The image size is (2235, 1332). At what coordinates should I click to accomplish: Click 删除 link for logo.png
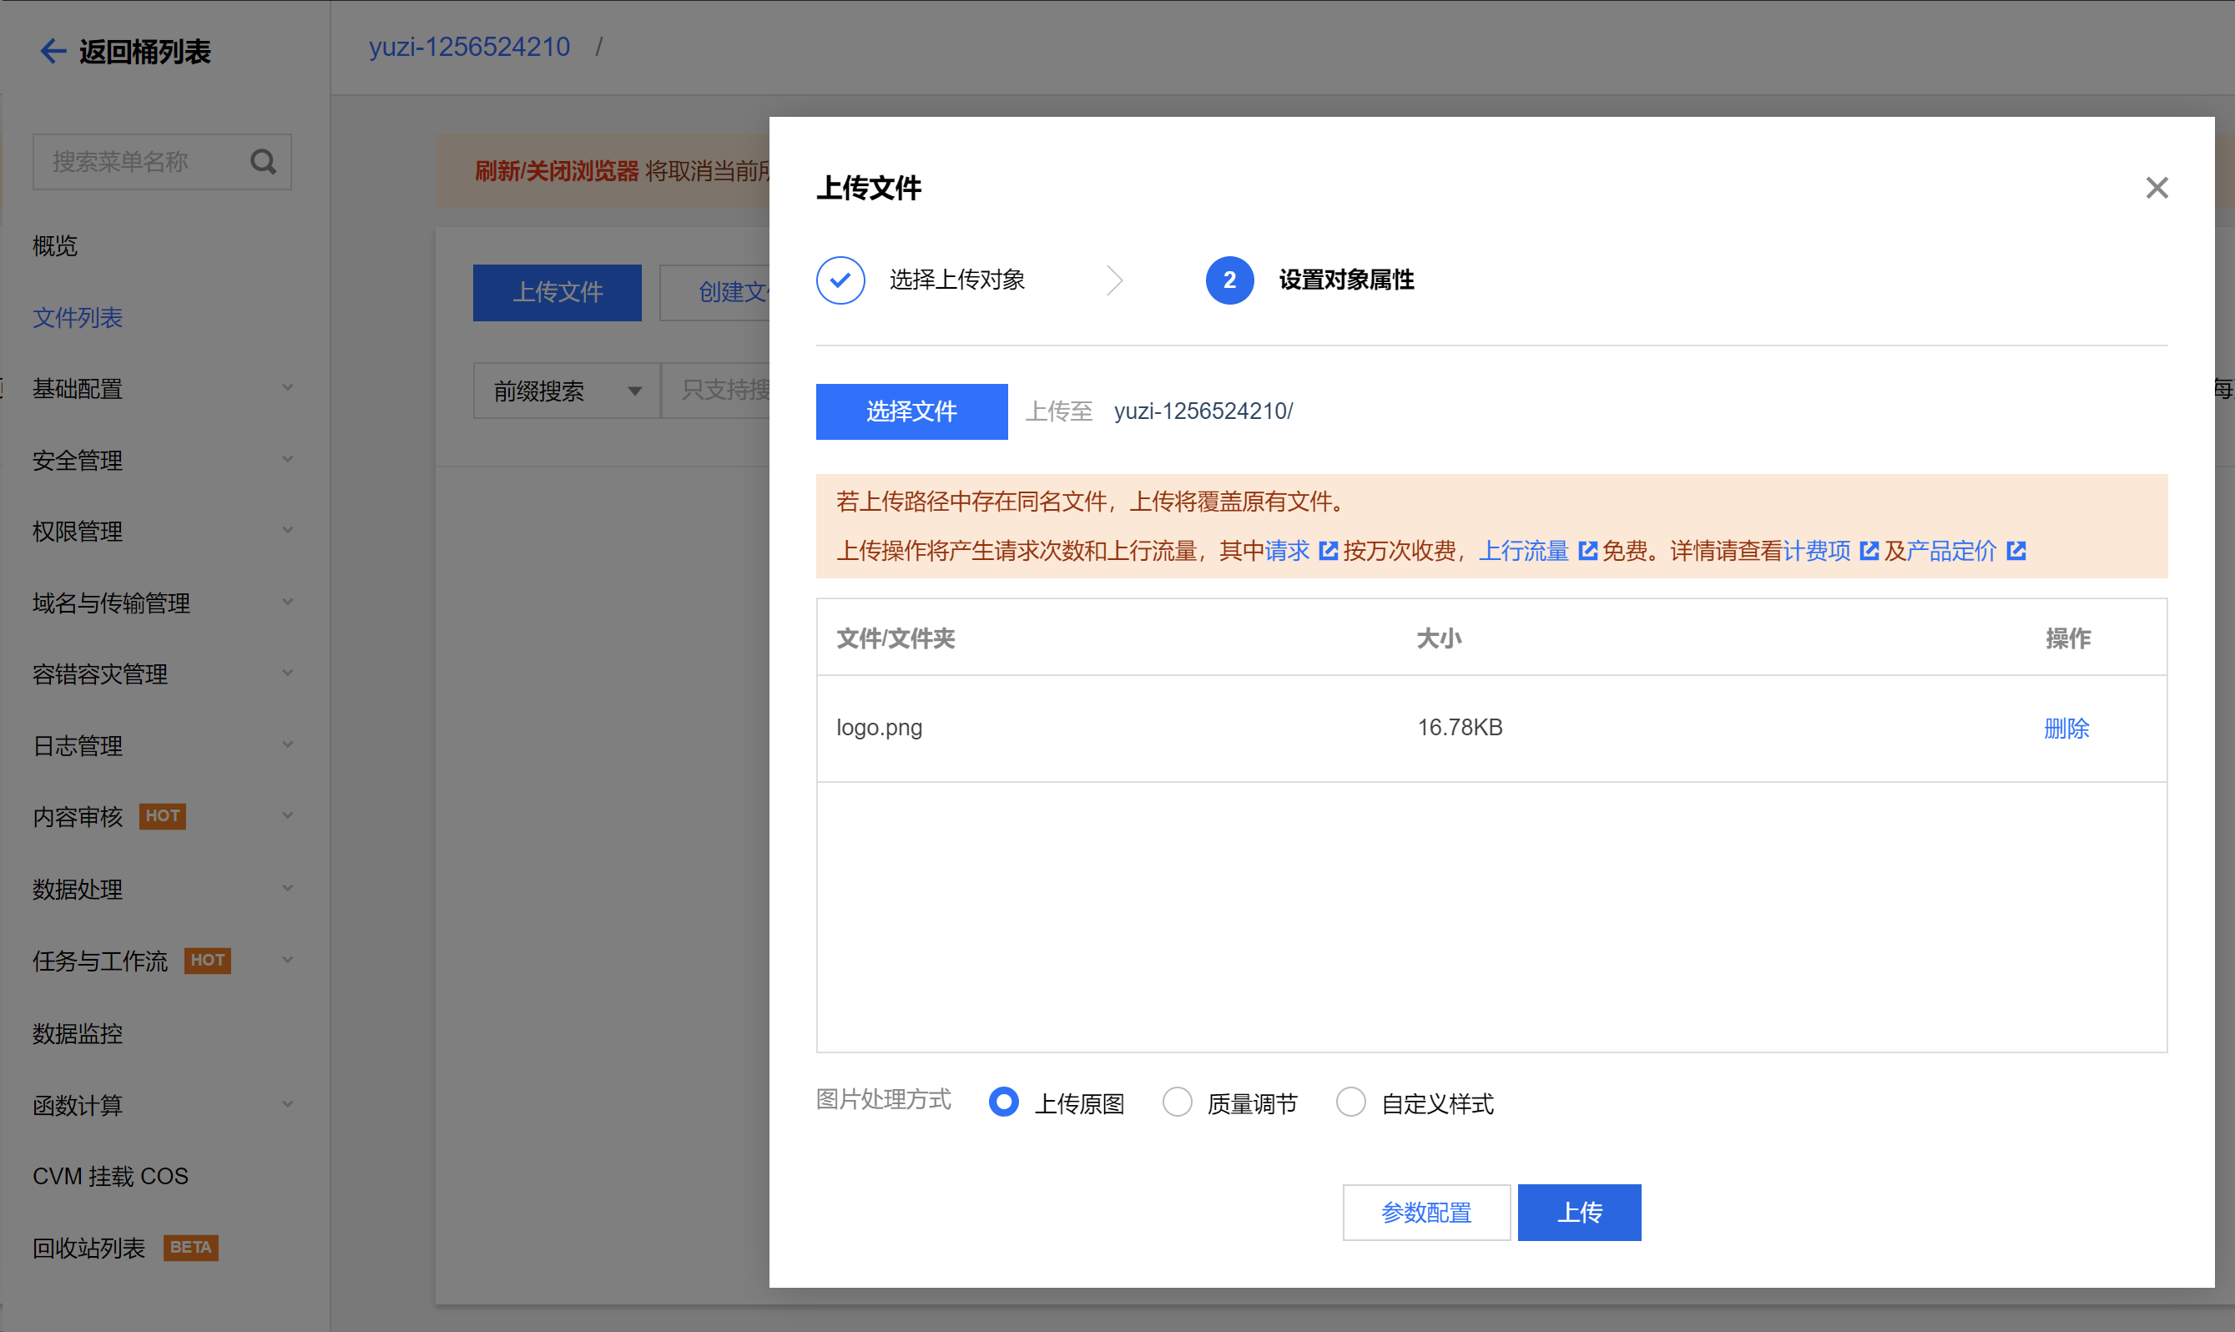[2066, 728]
